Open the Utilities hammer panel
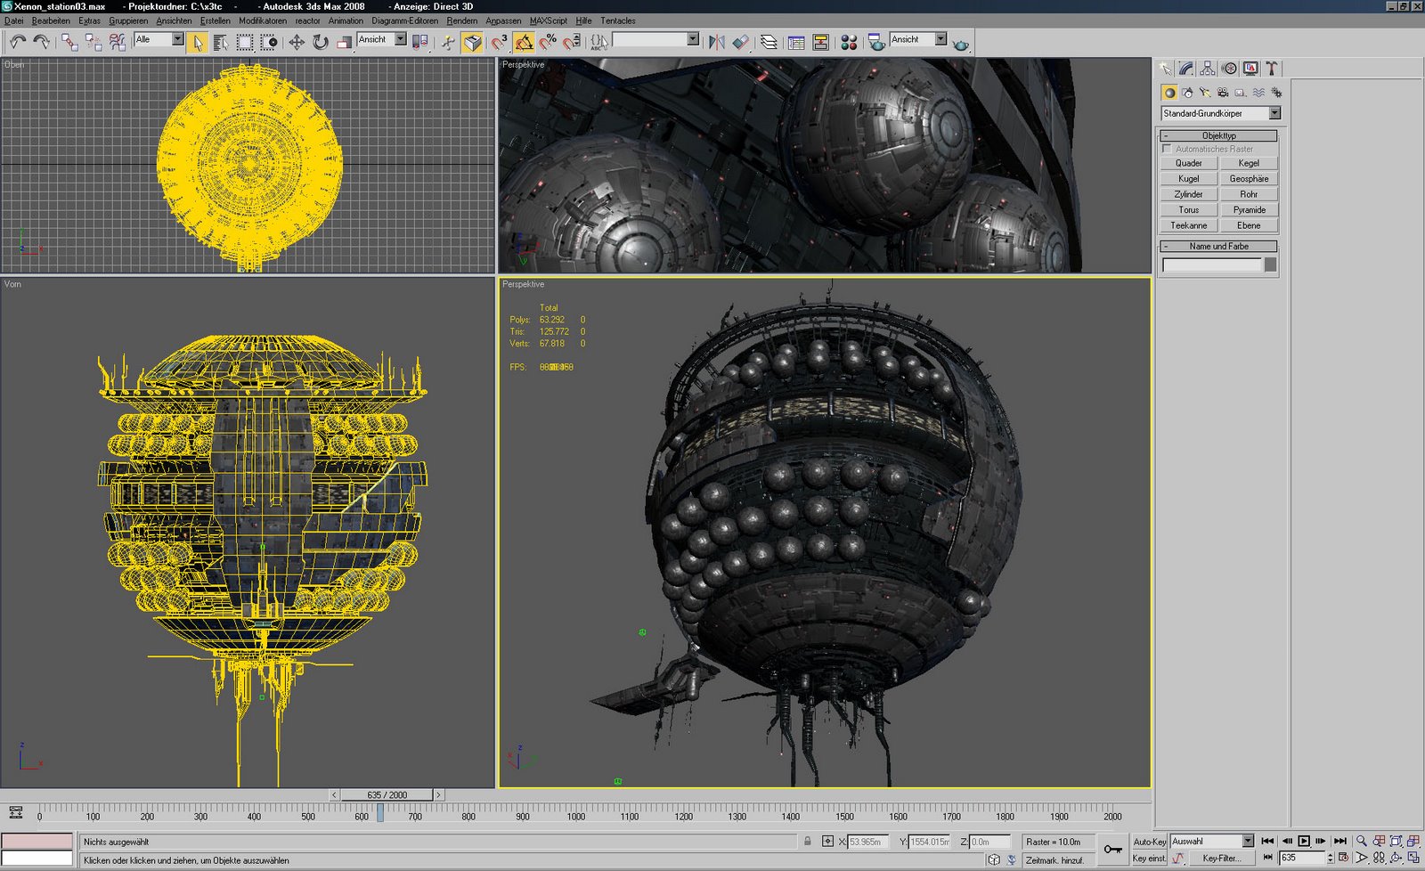Viewport: 1425px width, 871px height. pos(1272,69)
